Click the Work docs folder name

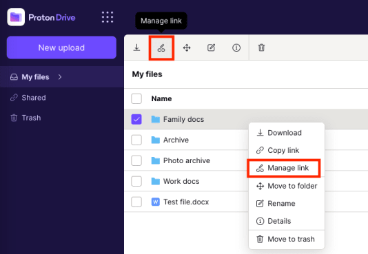pyautogui.click(x=181, y=181)
